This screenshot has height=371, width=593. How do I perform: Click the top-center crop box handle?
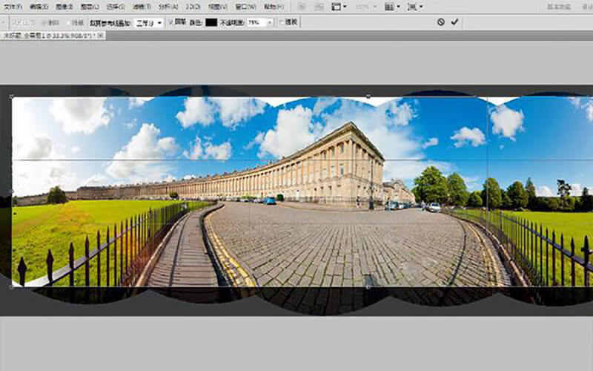[x=368, y=96]
